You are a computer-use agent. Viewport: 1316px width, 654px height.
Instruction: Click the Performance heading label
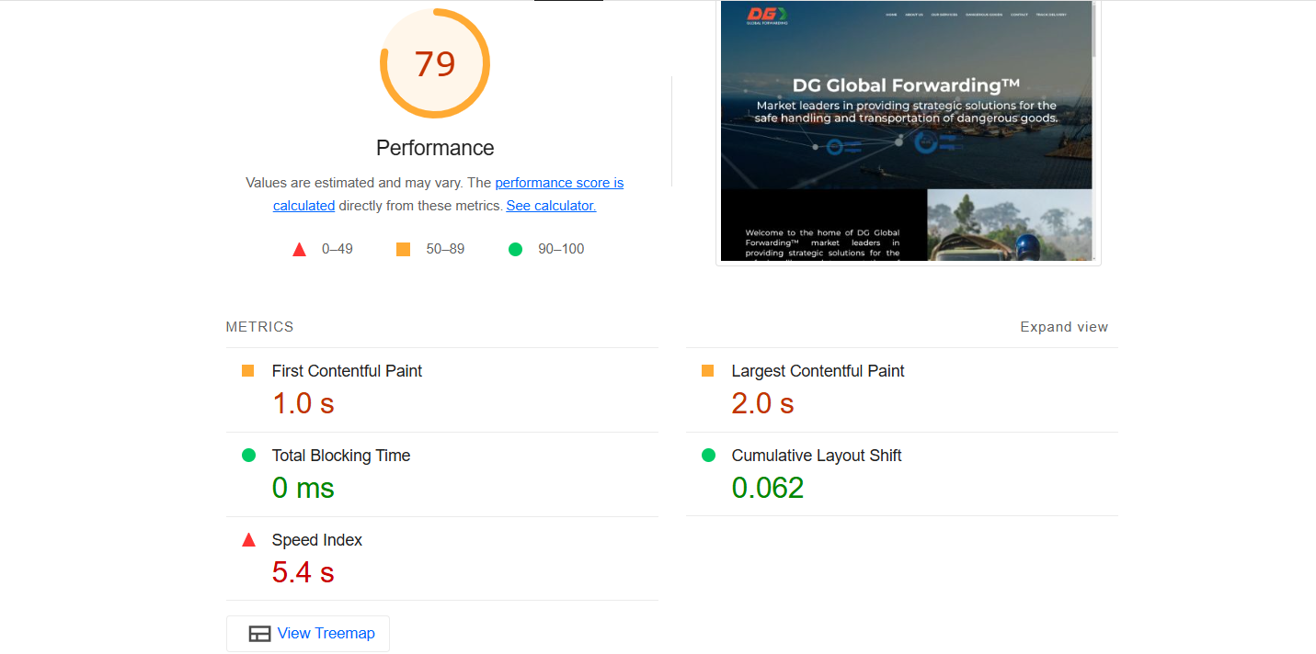click(434, 147)
